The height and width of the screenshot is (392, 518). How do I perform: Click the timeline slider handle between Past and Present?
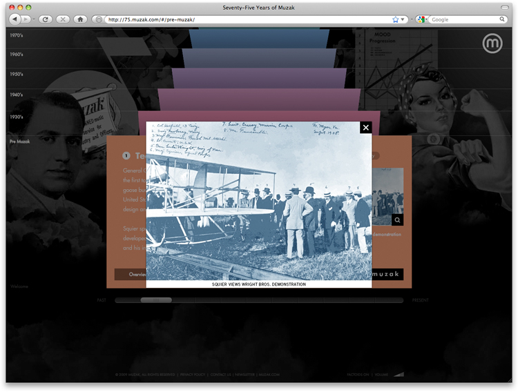[156, 300]
